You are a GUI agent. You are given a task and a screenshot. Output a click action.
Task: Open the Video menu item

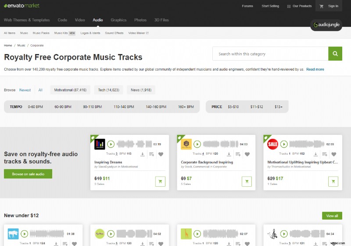(x=80, y=20)
